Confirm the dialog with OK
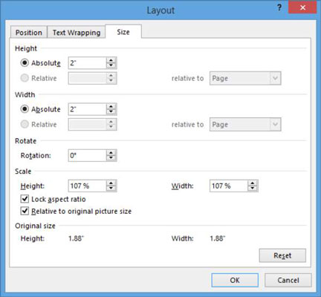The image size is (321, 297). (x=235, y=280)
